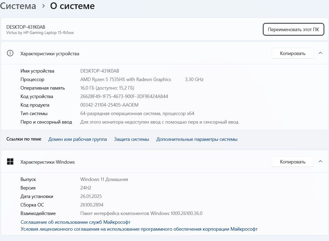The width and height of the screenshot is (329, 241).
Task: Select install date 26.01.2025
Action: [91, 196]
